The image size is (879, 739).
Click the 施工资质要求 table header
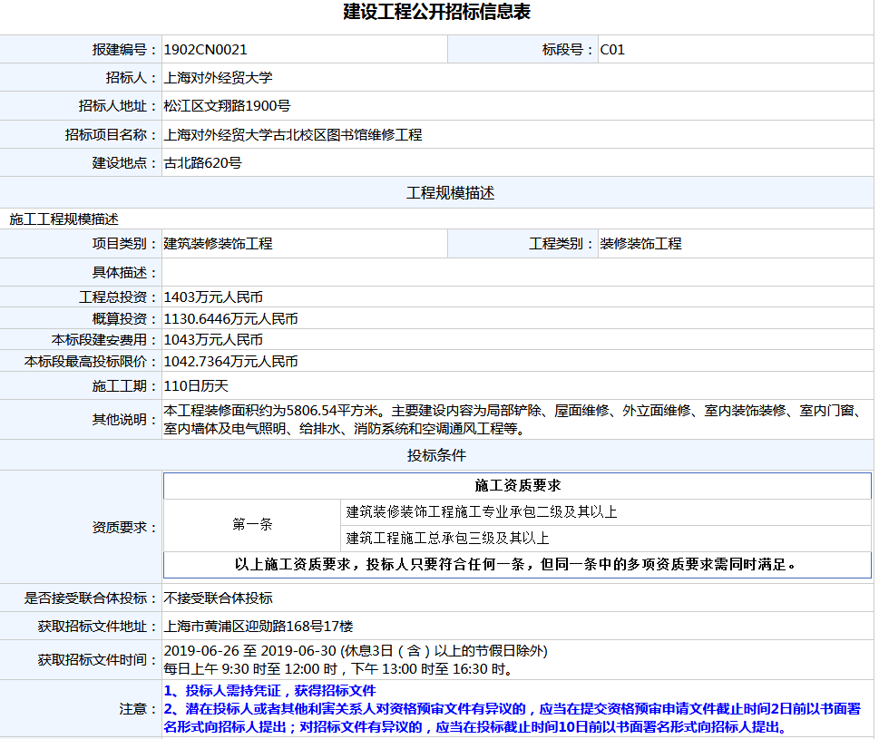[x=517, y=486]
